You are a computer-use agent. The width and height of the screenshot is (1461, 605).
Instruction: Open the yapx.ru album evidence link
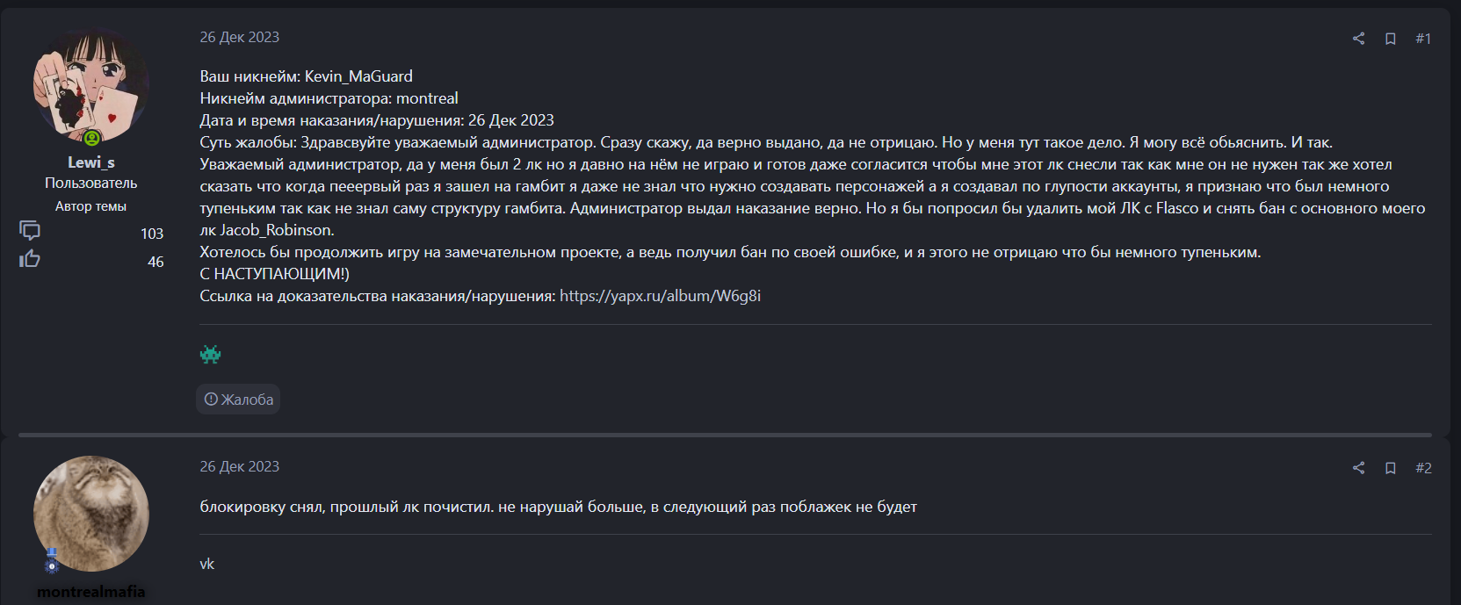(660, 296)
